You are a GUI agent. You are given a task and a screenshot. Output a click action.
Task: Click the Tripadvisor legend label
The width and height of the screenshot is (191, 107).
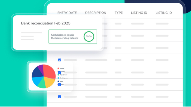[63, 75]
